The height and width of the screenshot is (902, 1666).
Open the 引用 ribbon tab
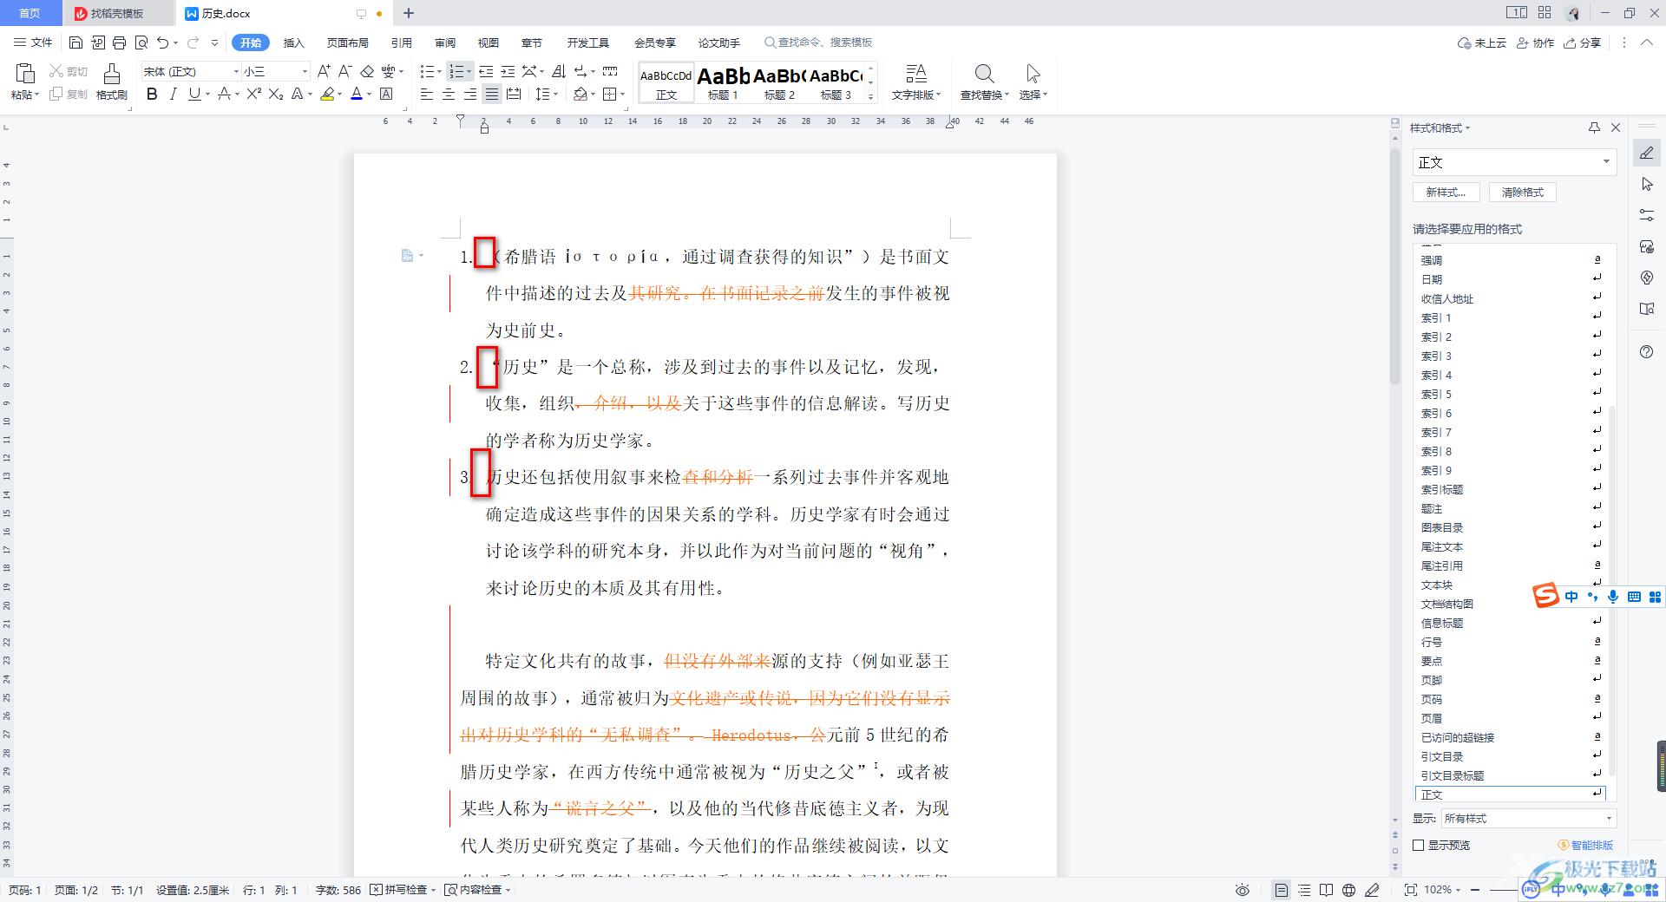pos(401,42)
